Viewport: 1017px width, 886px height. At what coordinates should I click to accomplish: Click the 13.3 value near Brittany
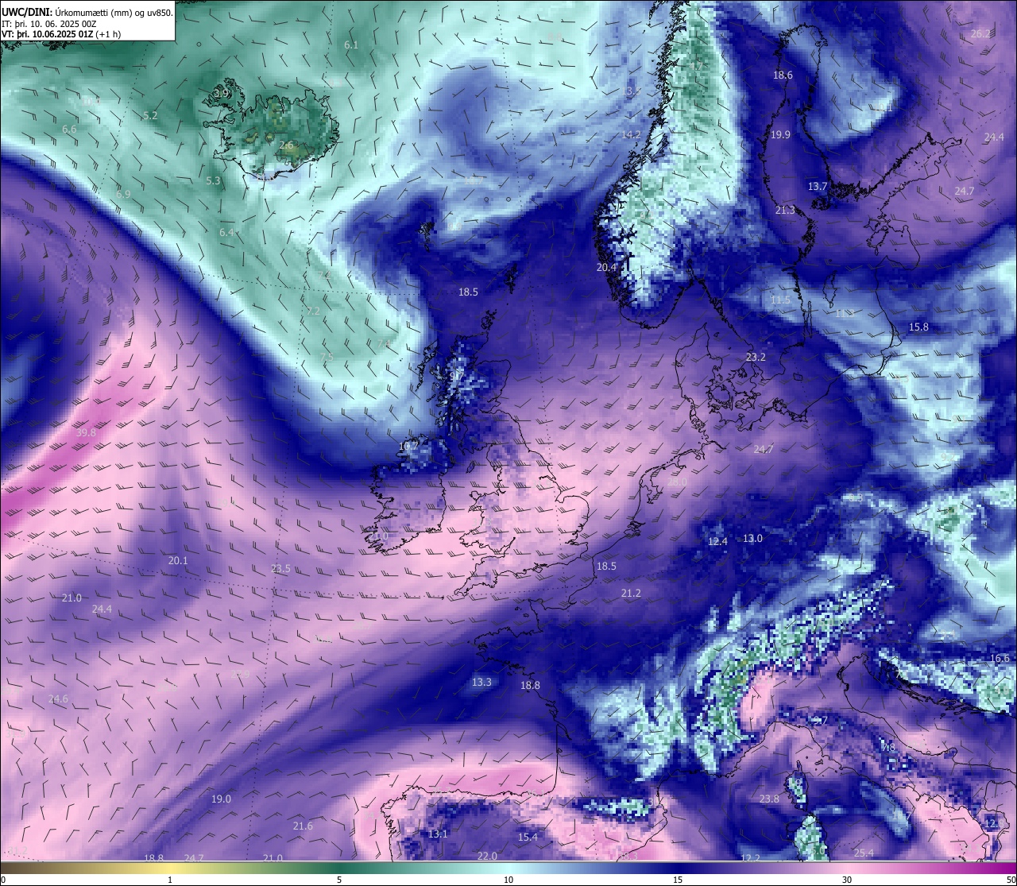pyautogui.click(x=481, y=683)
